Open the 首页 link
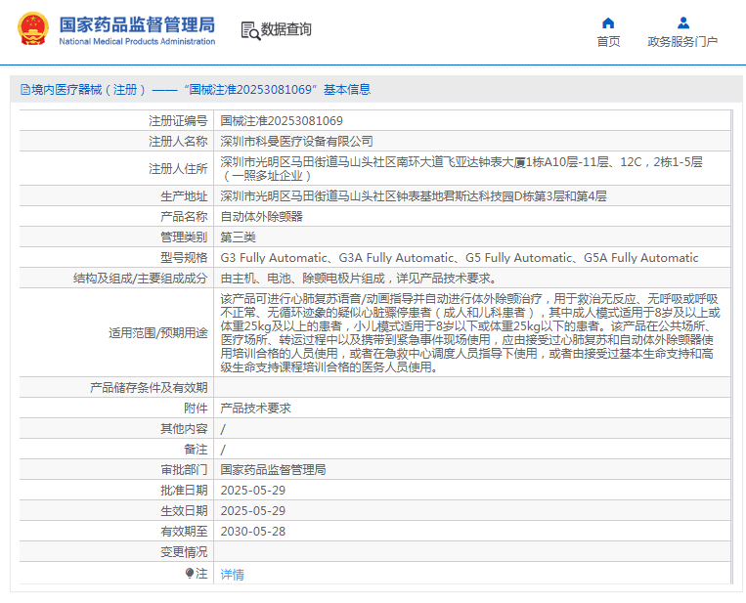 click(608, 42)
